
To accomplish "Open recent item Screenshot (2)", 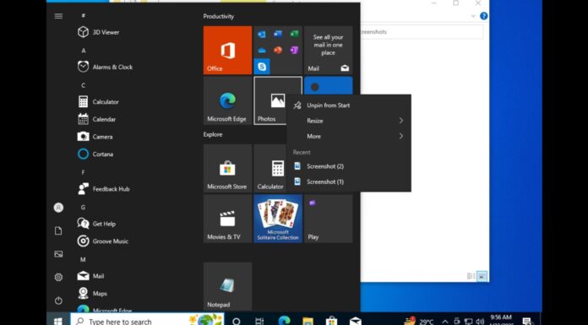I will pyautogui.click(x=349, y=166).
